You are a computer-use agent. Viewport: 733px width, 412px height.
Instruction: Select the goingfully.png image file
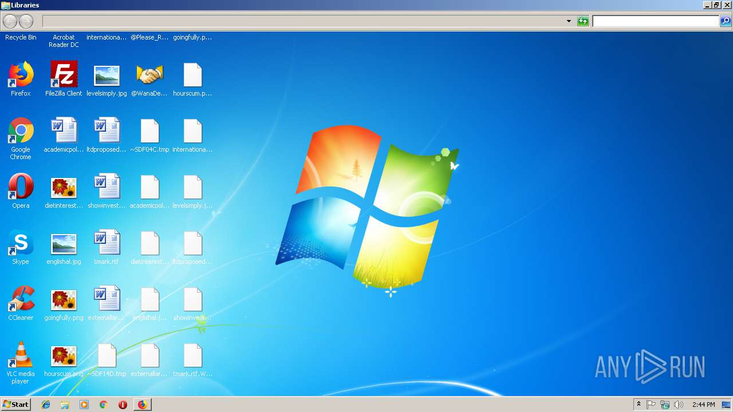pyautogui.click(x=64, y=299)
